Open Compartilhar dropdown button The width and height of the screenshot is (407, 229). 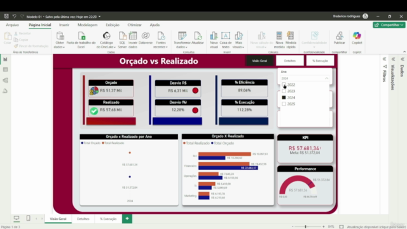[389, 25]
